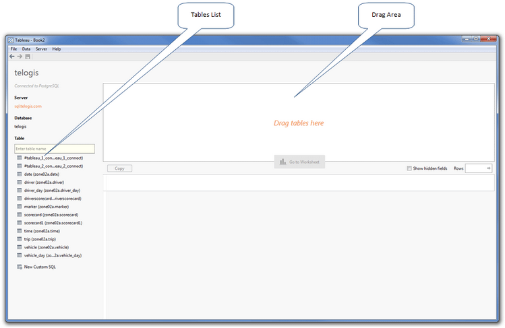Open the Server menu
The width and height of the screenshot is (505, 328).
41,49
